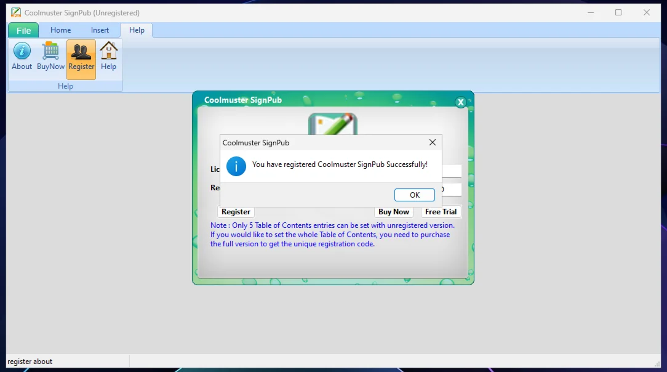Click the Buy Now dialog button

click(393, 212)
